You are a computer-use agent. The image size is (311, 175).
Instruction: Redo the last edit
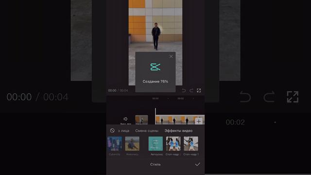click(191, 90)
